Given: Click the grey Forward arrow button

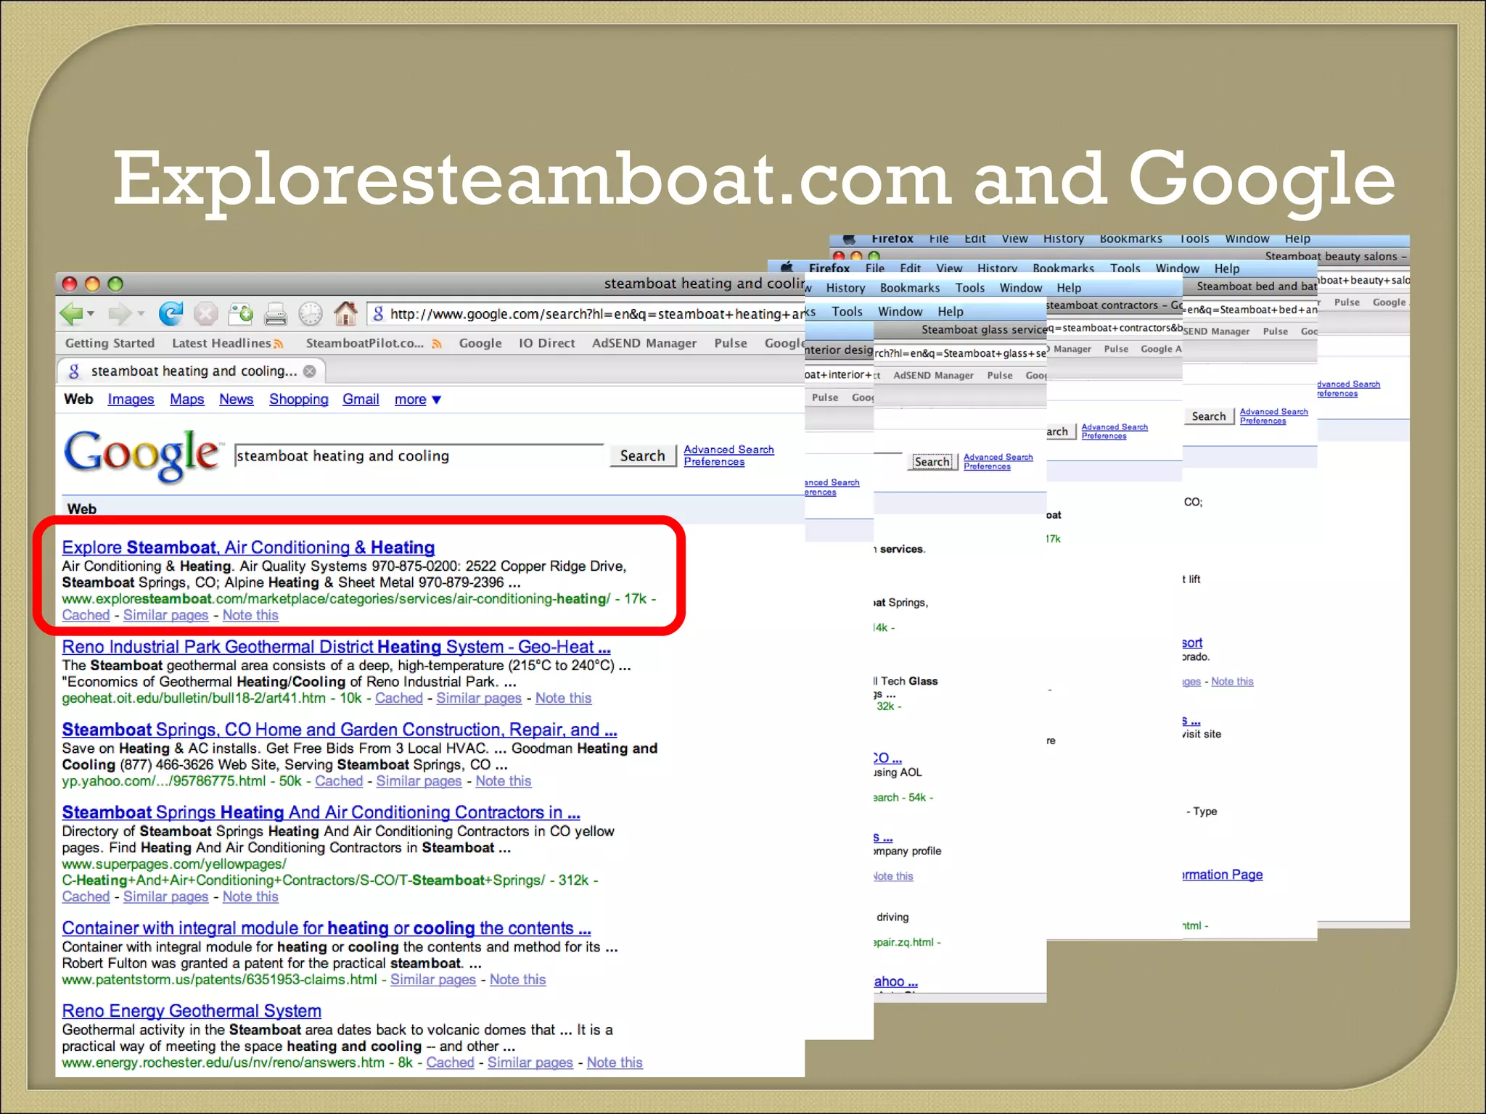Looking at the screenshot, I should [119, 314].
